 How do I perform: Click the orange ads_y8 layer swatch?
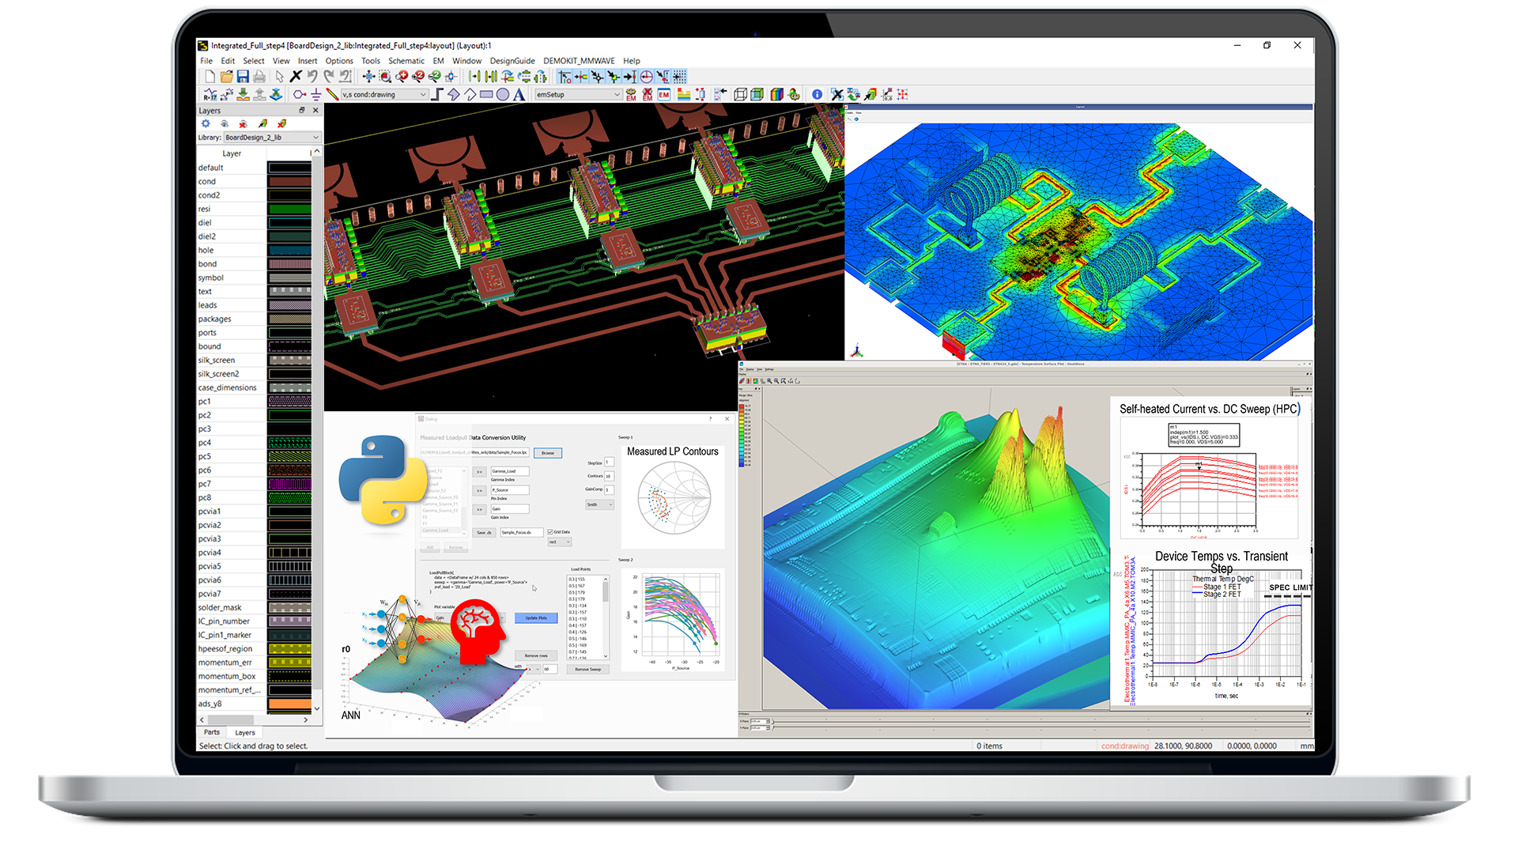click(289, 704)
